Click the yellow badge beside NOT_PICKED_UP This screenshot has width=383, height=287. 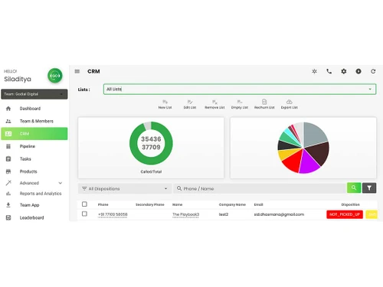pyautogui.click(x=372, y=214)
